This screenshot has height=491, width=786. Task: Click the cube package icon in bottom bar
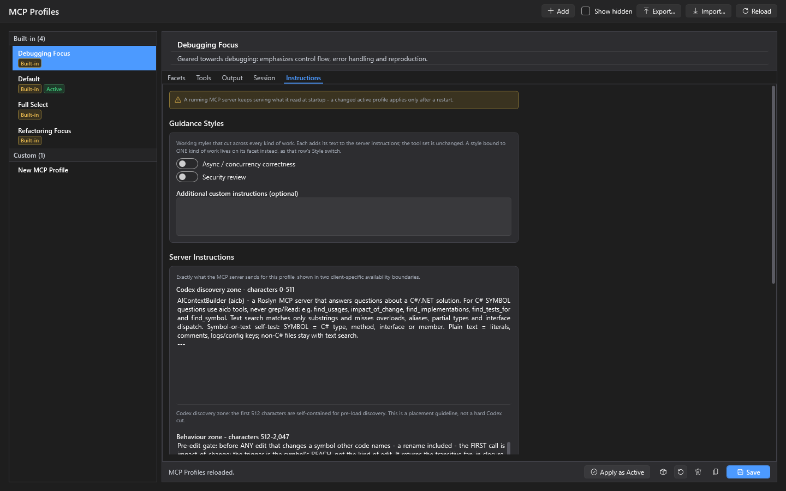[x=663, y=472]
